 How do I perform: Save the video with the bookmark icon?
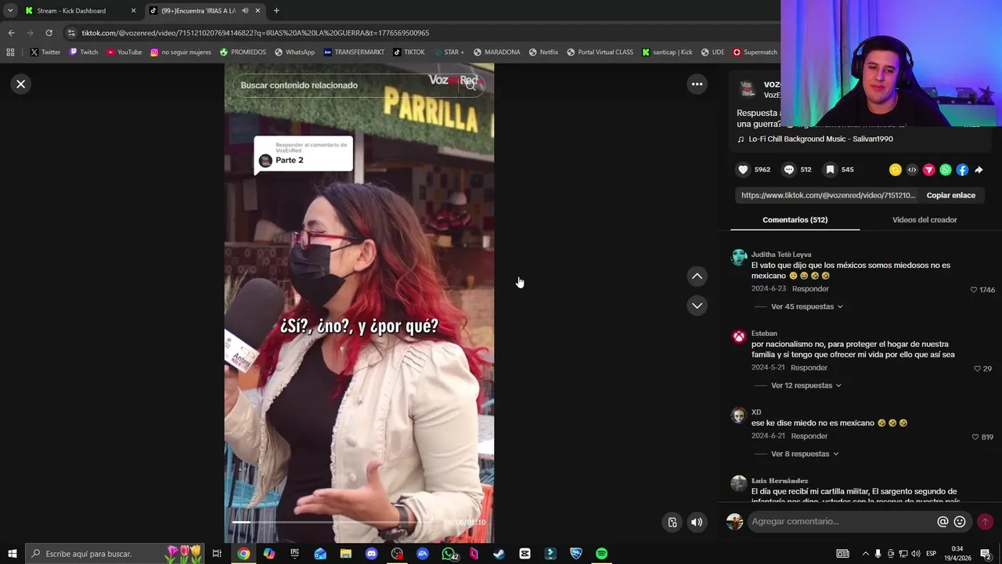click(831, 169)
